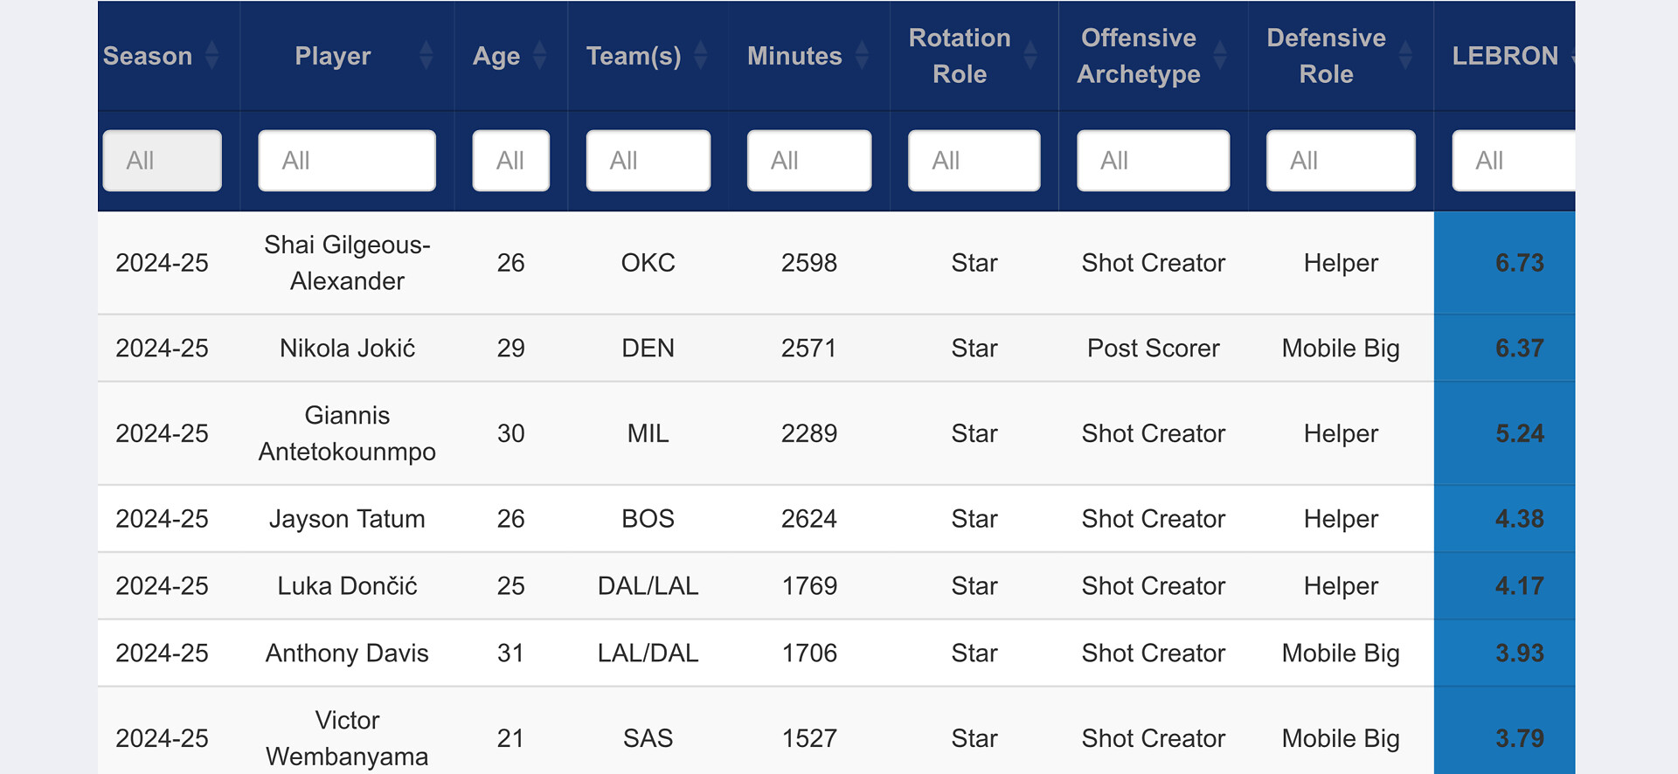Click Defensive Role sort arrows
1678x774 pixels.
pos(1405,56)
